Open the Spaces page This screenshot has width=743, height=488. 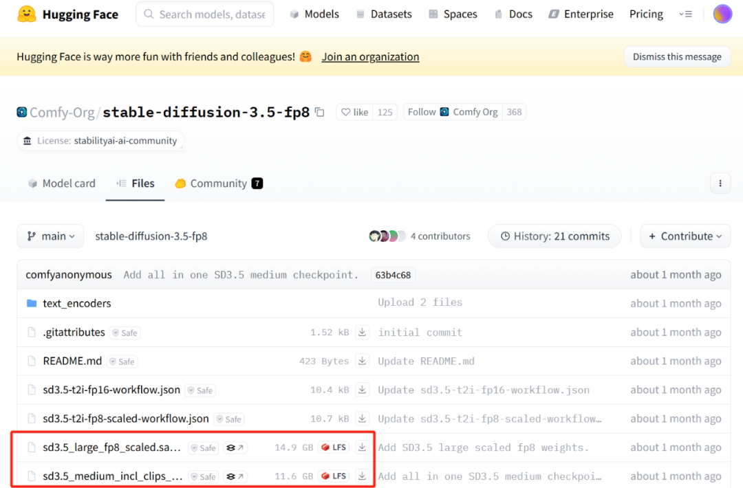(453, 14)
